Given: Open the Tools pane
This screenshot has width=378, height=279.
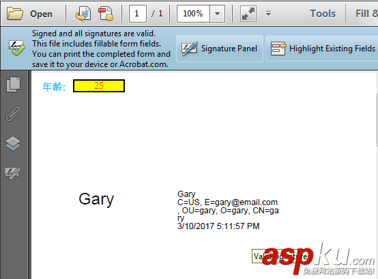Looking at the screenshot, I should [323, 14].
